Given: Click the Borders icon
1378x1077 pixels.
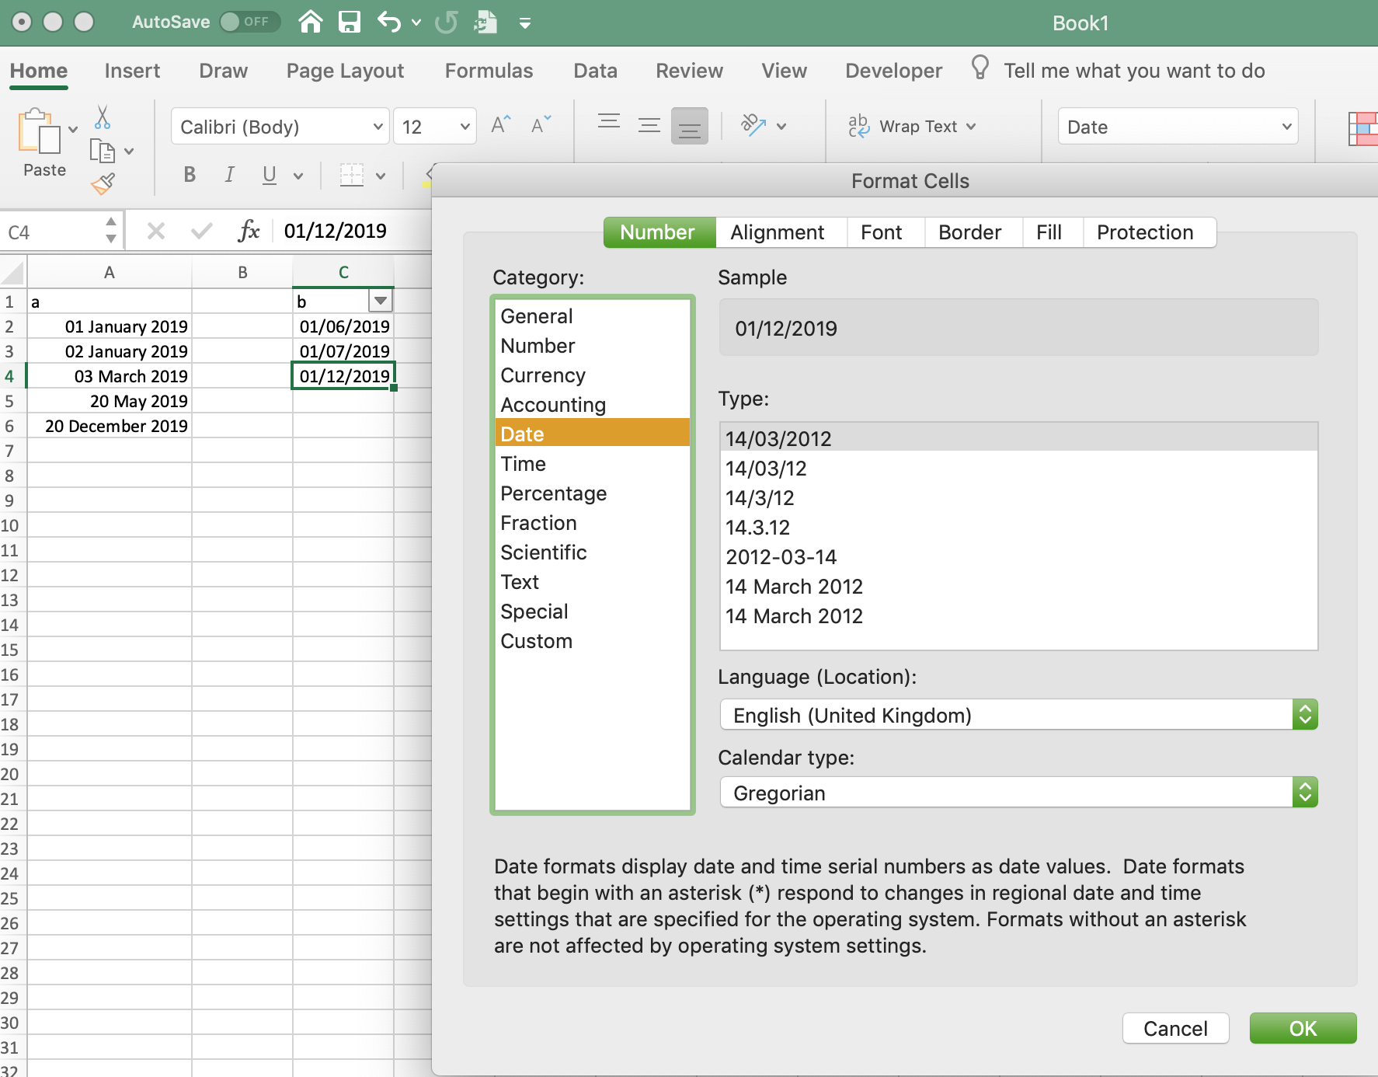Looking at the screenshot, I should [x=352, y=175].
